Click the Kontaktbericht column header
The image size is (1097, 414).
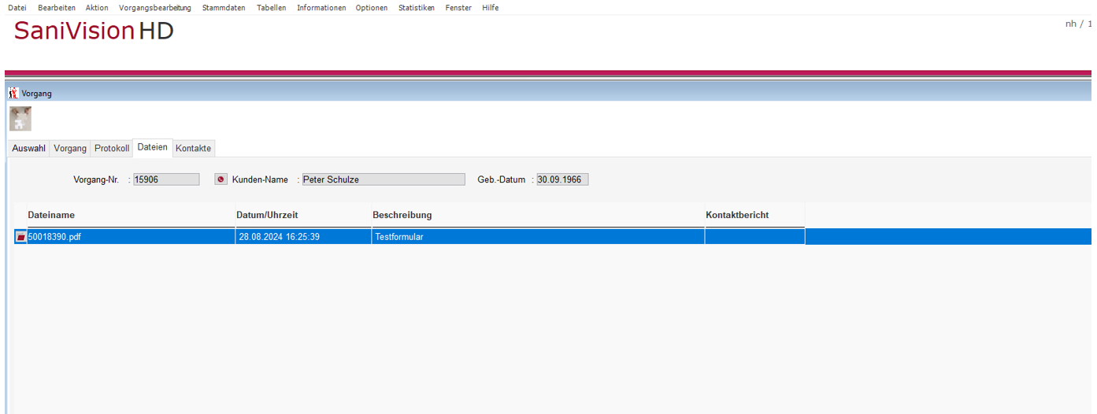(754, 215)
